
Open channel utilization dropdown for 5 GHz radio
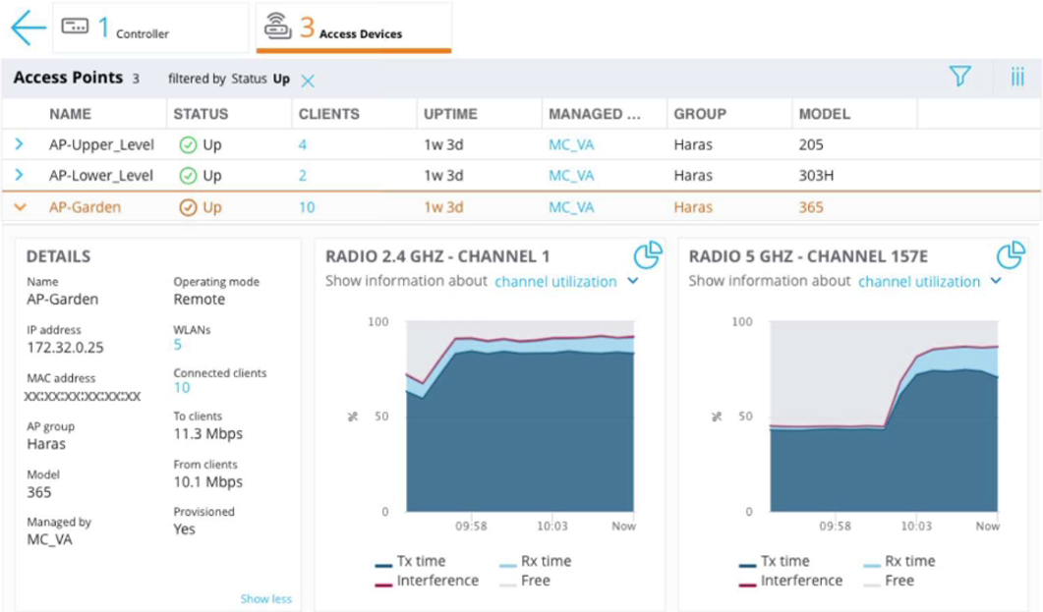point(930,282)
